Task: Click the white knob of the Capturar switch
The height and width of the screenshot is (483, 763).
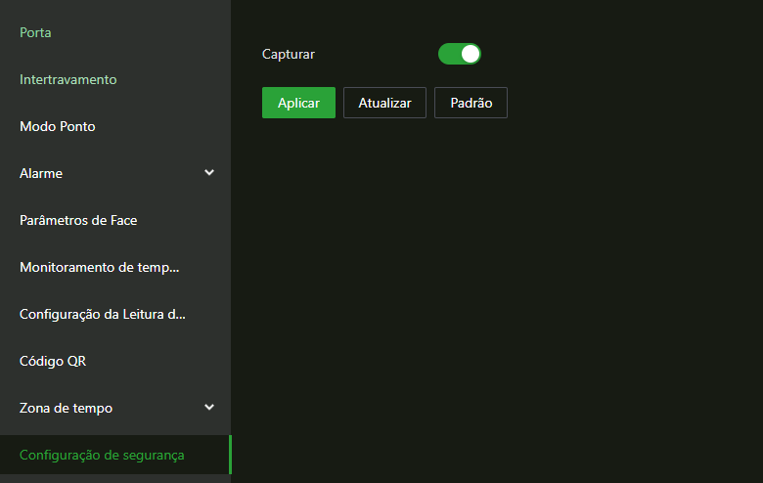Action: (x=471, y=54)
